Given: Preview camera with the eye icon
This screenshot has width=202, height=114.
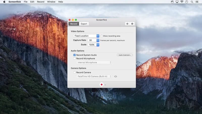Looking at the screenshot, I should (116, 77).
